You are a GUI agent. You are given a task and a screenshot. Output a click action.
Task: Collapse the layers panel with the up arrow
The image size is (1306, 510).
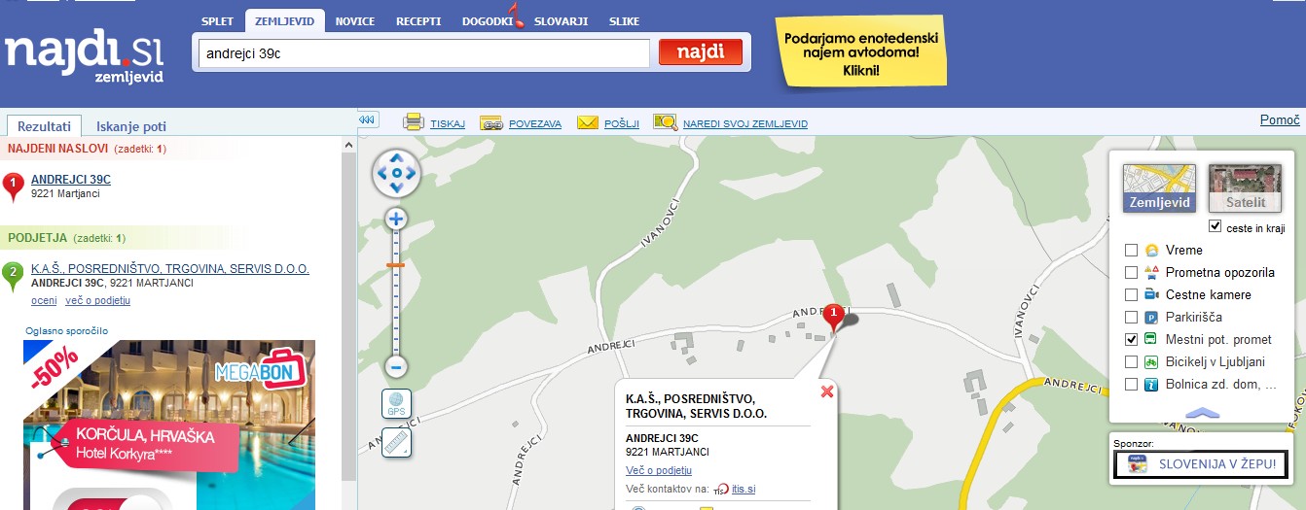1203,413
